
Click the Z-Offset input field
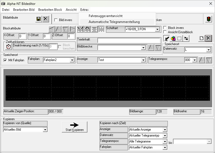tap(71, 36)
